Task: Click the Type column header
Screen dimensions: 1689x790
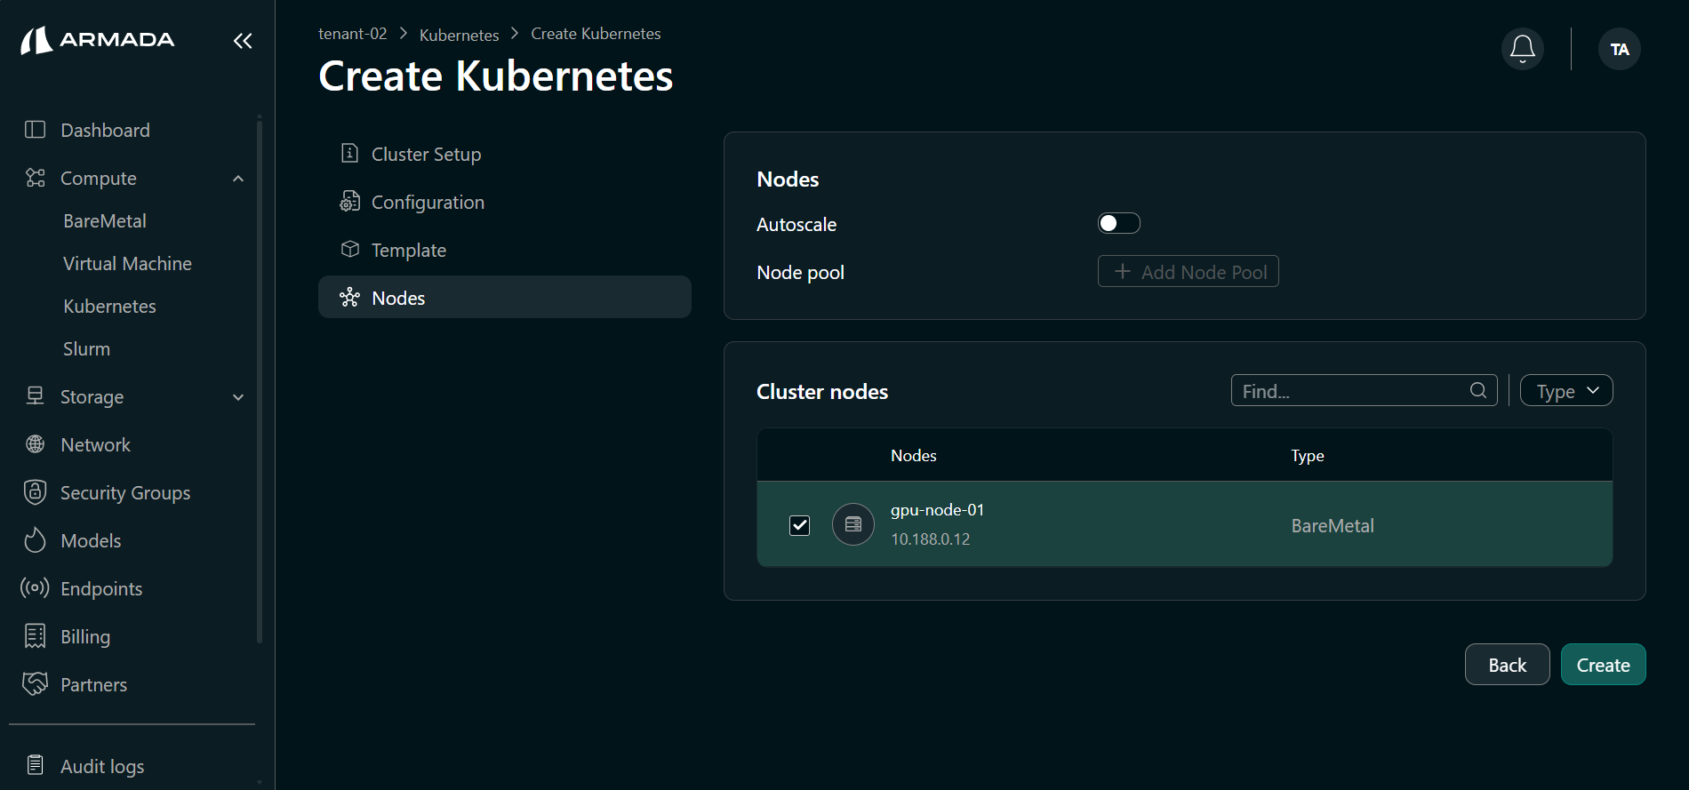Action: 1308,455
